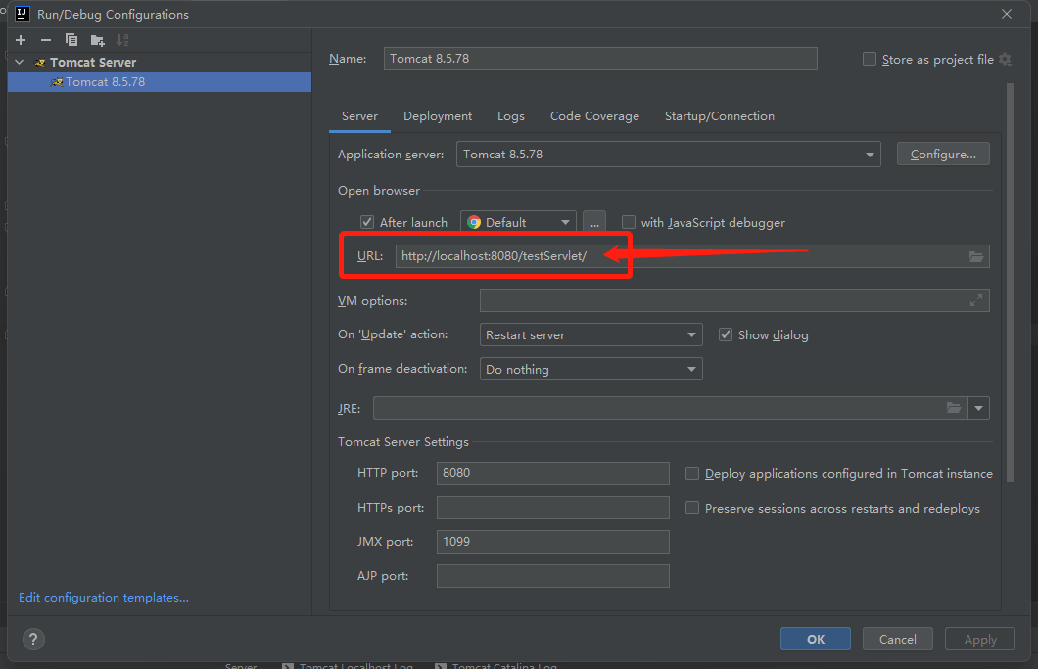1038x669 pixels.
Task: Add a new run configuration
Action: (21, 40)
